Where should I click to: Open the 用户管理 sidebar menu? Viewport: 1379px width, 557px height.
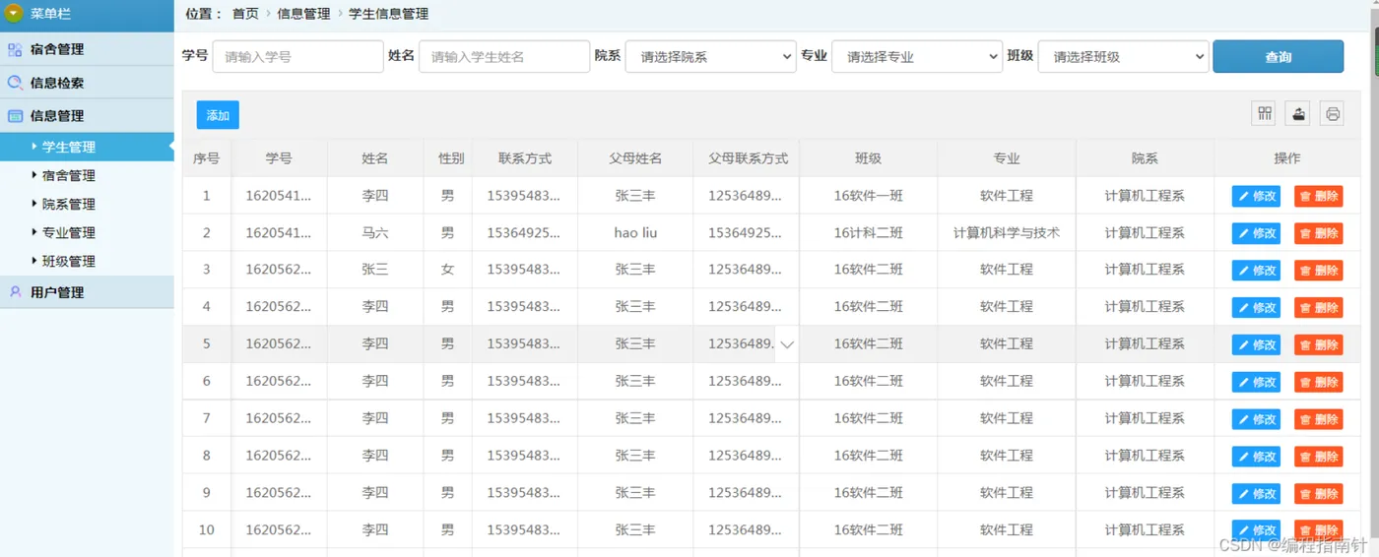(87, 292)
